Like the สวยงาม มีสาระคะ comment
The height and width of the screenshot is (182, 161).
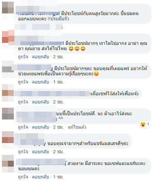(x=23, y=177)
